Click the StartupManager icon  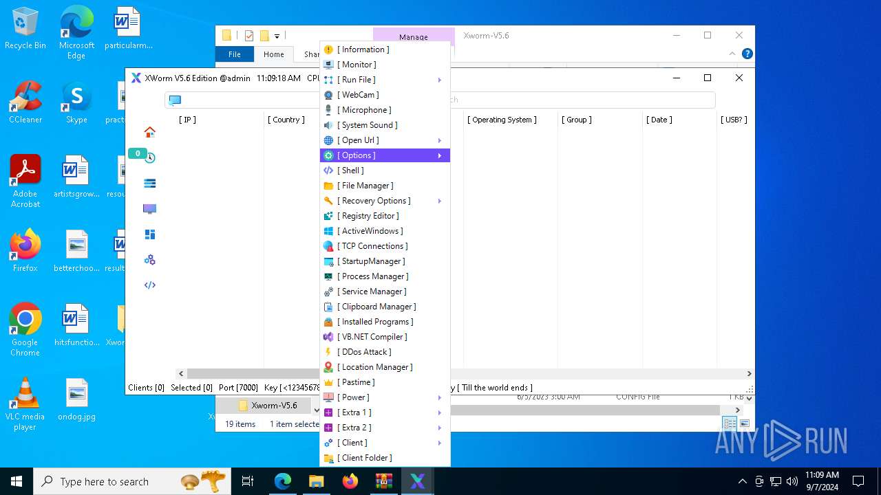click(x=328, y=261)
